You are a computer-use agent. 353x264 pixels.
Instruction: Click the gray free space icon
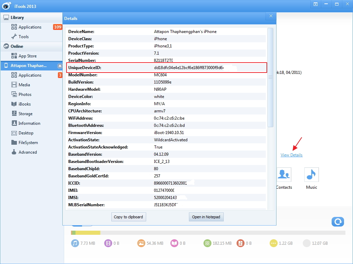point(306,243)
